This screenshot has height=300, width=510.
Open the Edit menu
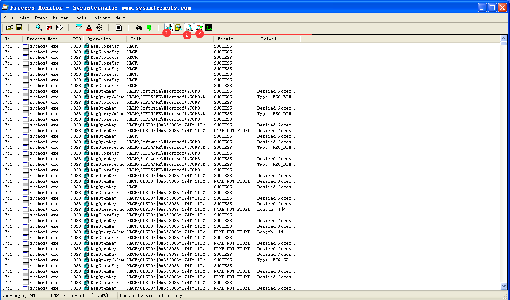coord(24,18)
